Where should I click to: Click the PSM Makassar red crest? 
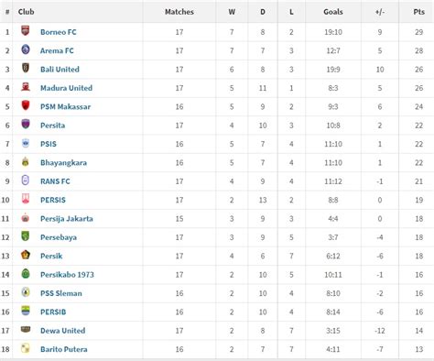pos(26,105)
